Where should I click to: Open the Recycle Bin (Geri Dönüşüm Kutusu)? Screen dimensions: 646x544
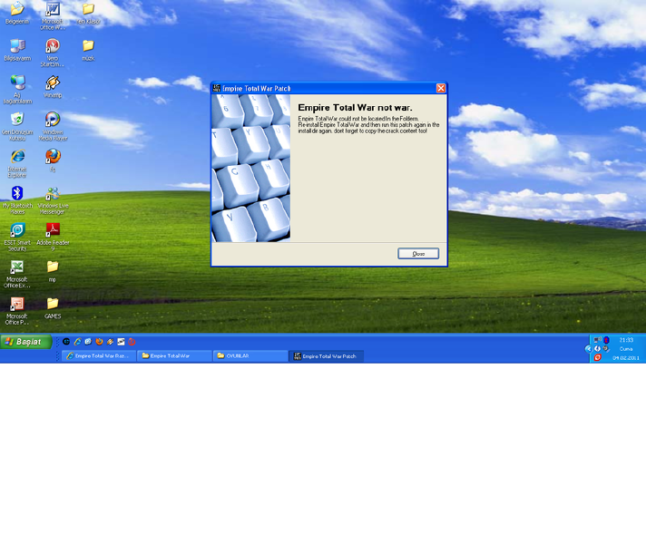(17, 120)
